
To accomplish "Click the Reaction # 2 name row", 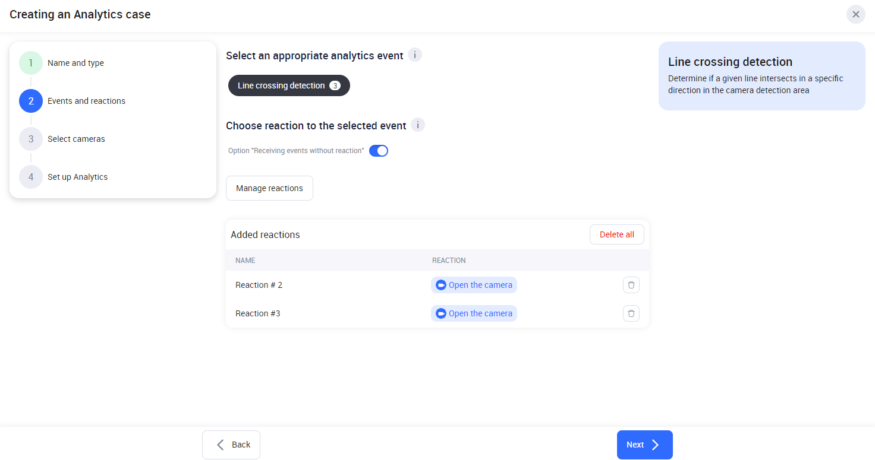I will tap(259, 285).
